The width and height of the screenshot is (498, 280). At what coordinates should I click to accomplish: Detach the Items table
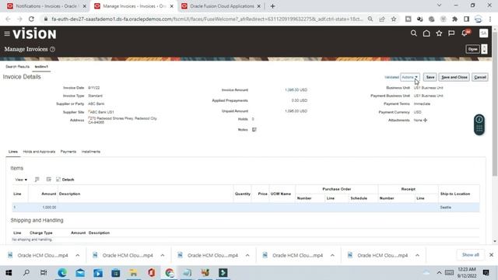point(65,180)
